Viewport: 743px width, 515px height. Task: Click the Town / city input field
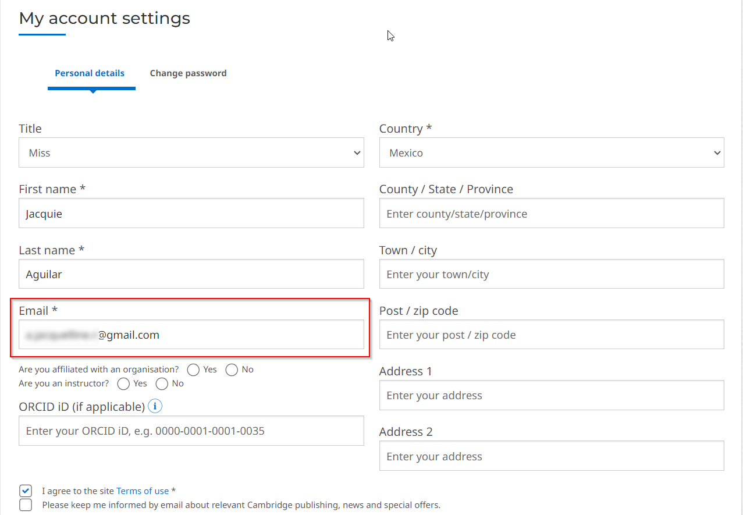click(x=552, y=274)
